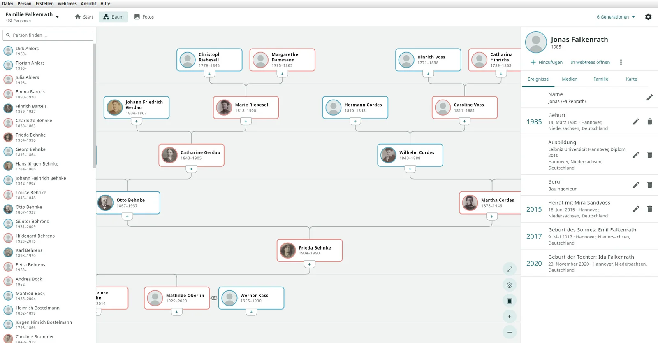Screen dimensions: 658x343
Task: Delete the Heirat mit Mira Sandvoss event
Action: (x=650, y=209)
